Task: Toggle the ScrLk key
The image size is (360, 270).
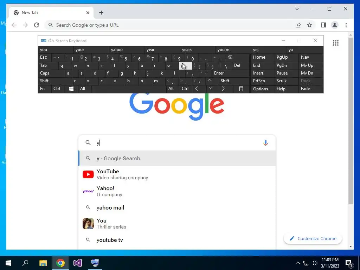Action: click(287, 81)
